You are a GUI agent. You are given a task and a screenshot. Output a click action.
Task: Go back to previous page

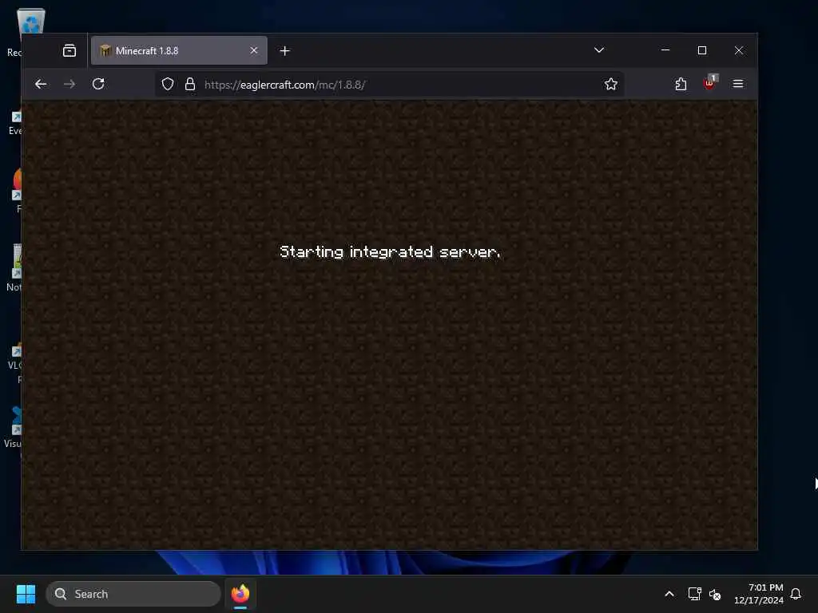tap(41, 84)
